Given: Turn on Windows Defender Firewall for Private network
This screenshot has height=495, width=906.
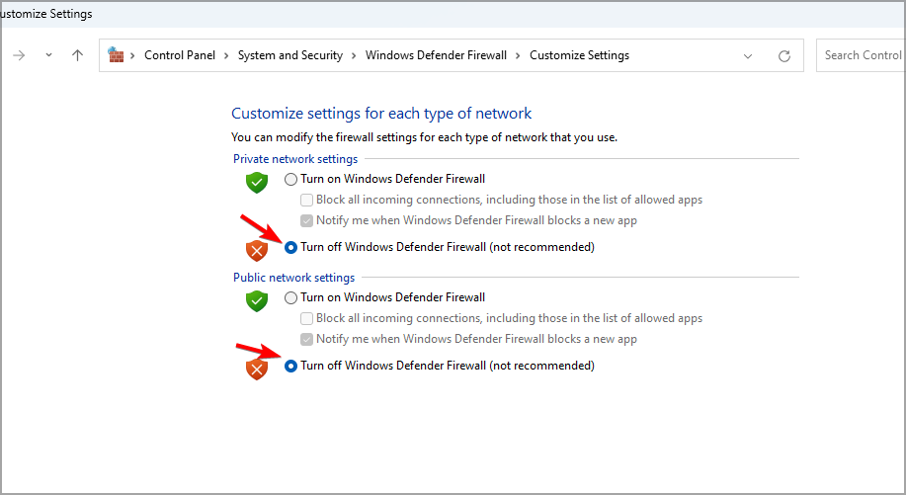Looking at the screenshot, I should (290, 179).
